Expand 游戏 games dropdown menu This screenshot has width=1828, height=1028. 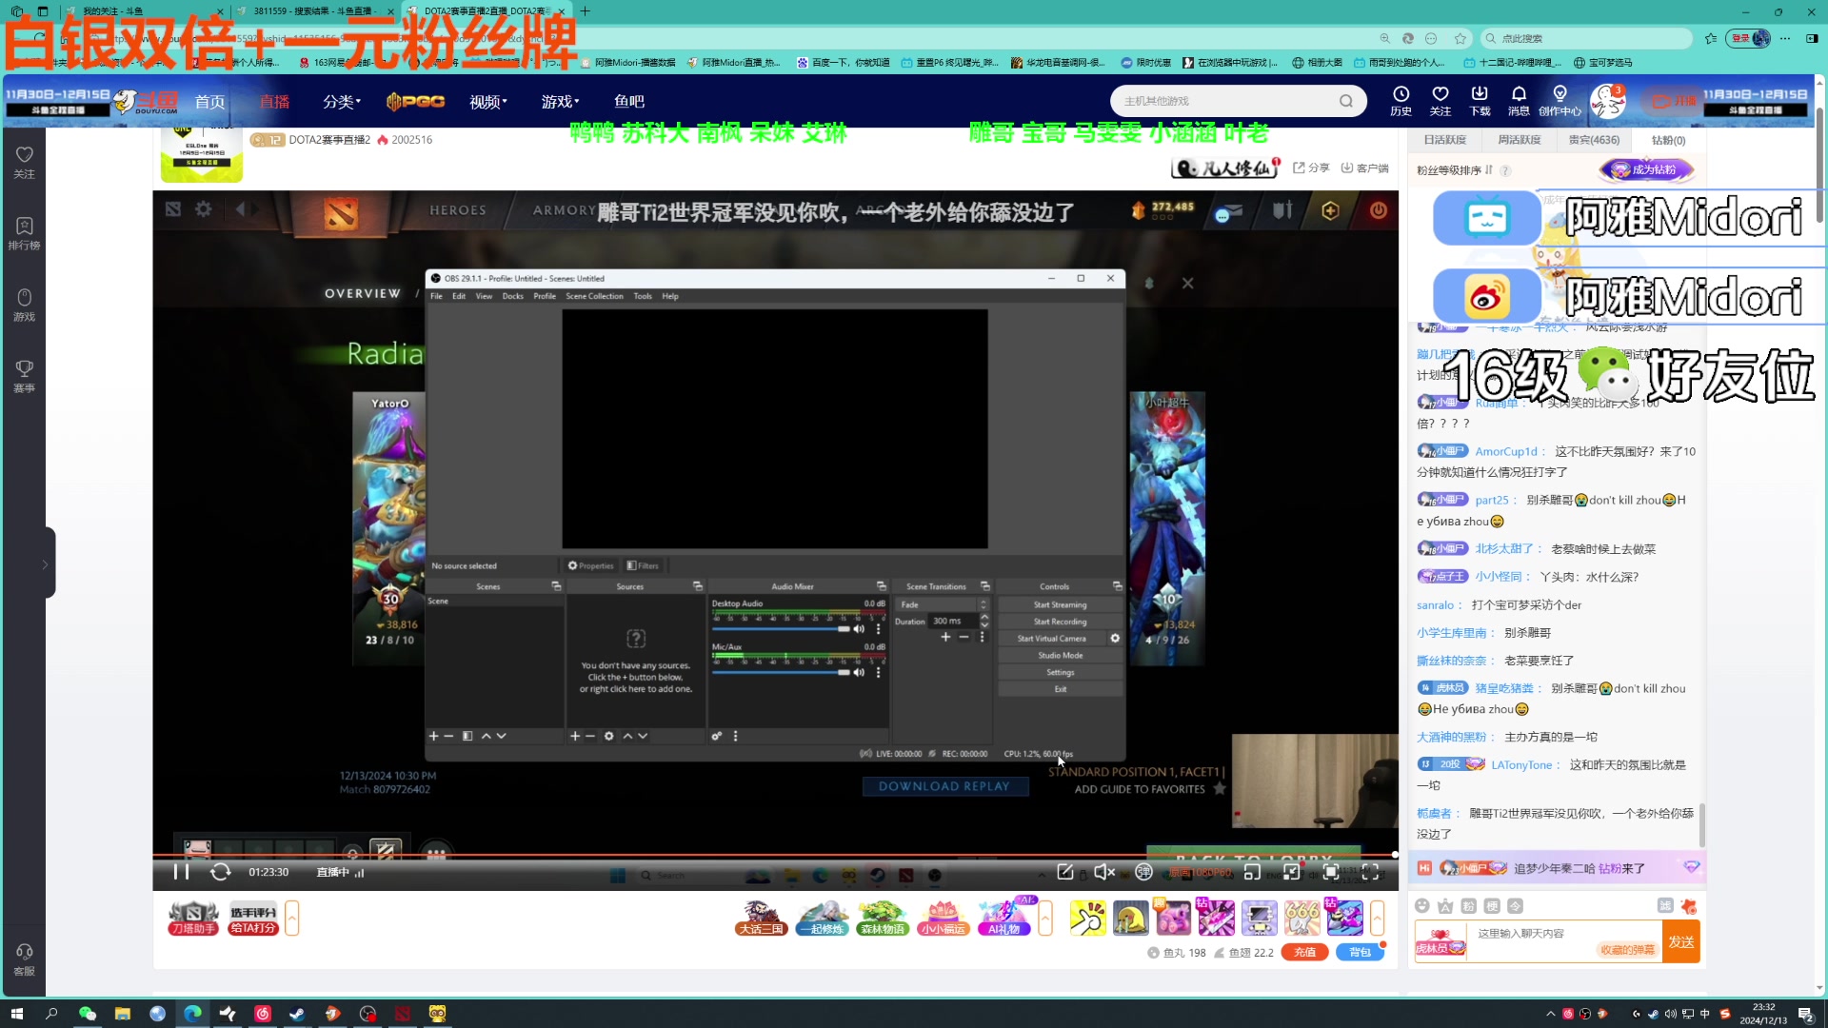pyautogui.click(x=560, y=102)
